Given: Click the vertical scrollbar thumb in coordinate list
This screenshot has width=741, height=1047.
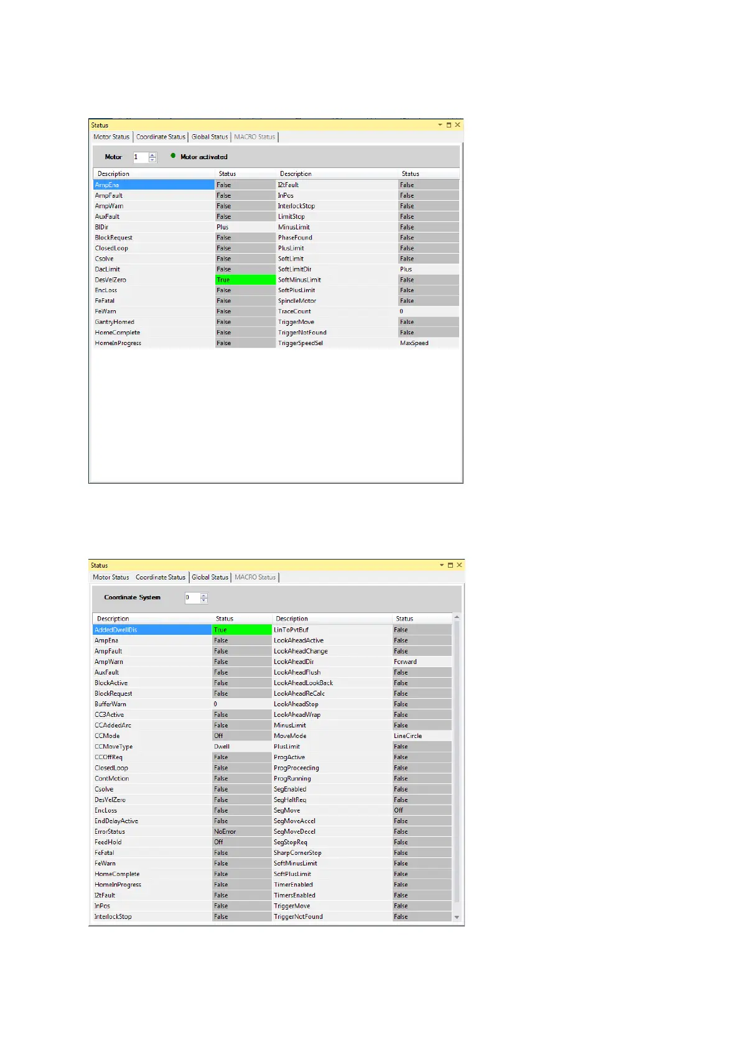Looking at the screenshot, I should (457, 762).
